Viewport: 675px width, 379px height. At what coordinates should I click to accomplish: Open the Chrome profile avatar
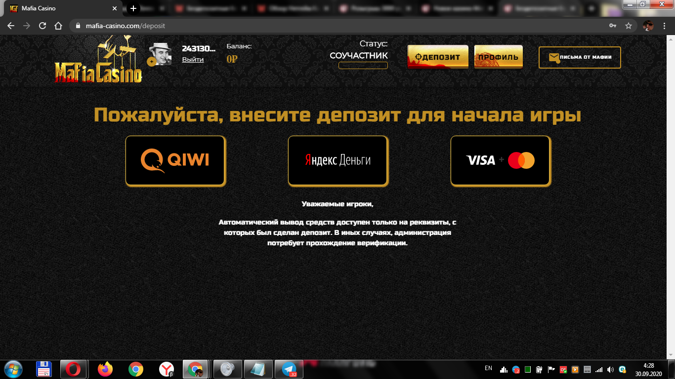(648, 26)
